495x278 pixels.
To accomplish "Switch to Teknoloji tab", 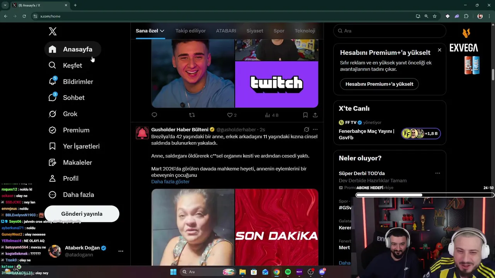I will click(305, 31).
